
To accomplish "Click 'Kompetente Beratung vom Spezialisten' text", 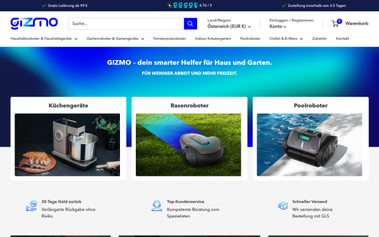I will coord(193,213).
